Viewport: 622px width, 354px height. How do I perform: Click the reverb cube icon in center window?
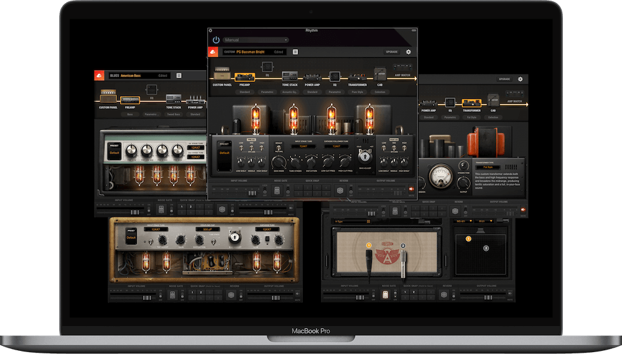[x=340, y=191]
